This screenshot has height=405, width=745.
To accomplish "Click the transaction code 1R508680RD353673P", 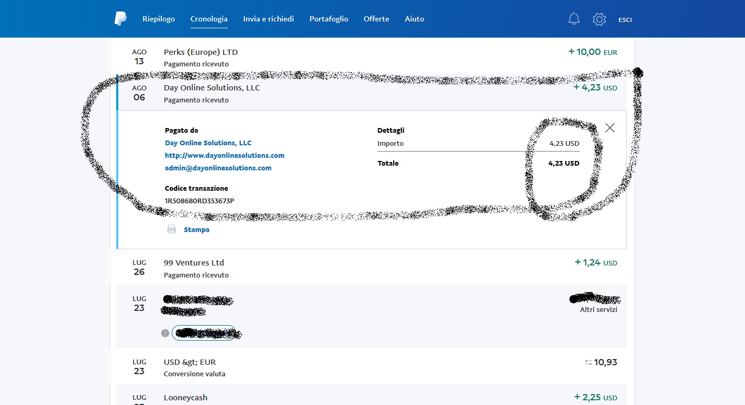I will click(x=199, y=201).
